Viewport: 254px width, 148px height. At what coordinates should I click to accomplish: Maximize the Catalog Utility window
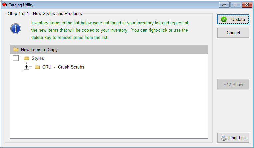click(235, 5)
